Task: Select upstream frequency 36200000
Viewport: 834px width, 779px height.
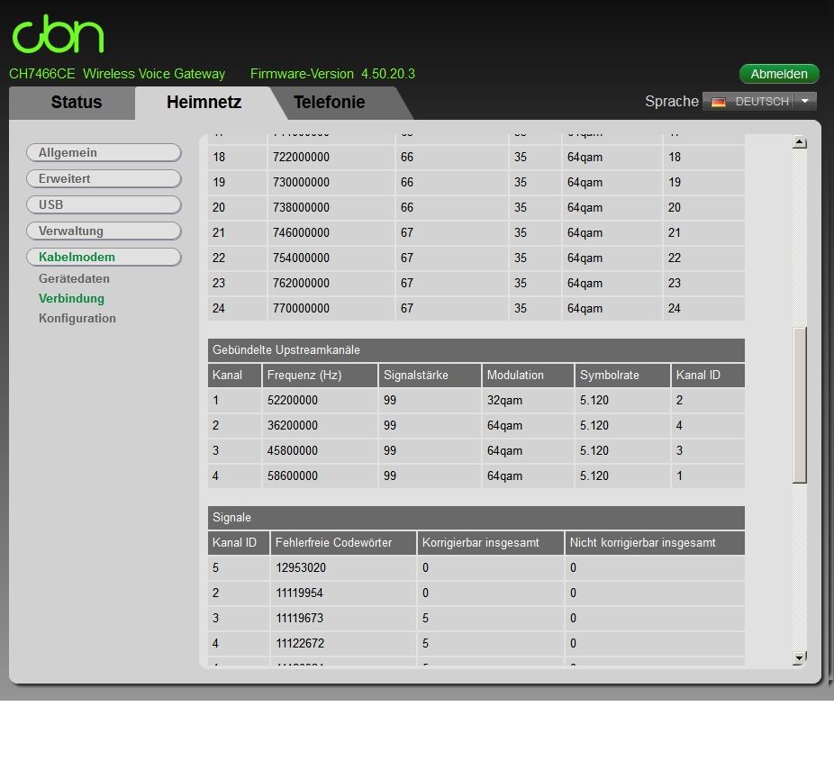Action: point(320,426)
